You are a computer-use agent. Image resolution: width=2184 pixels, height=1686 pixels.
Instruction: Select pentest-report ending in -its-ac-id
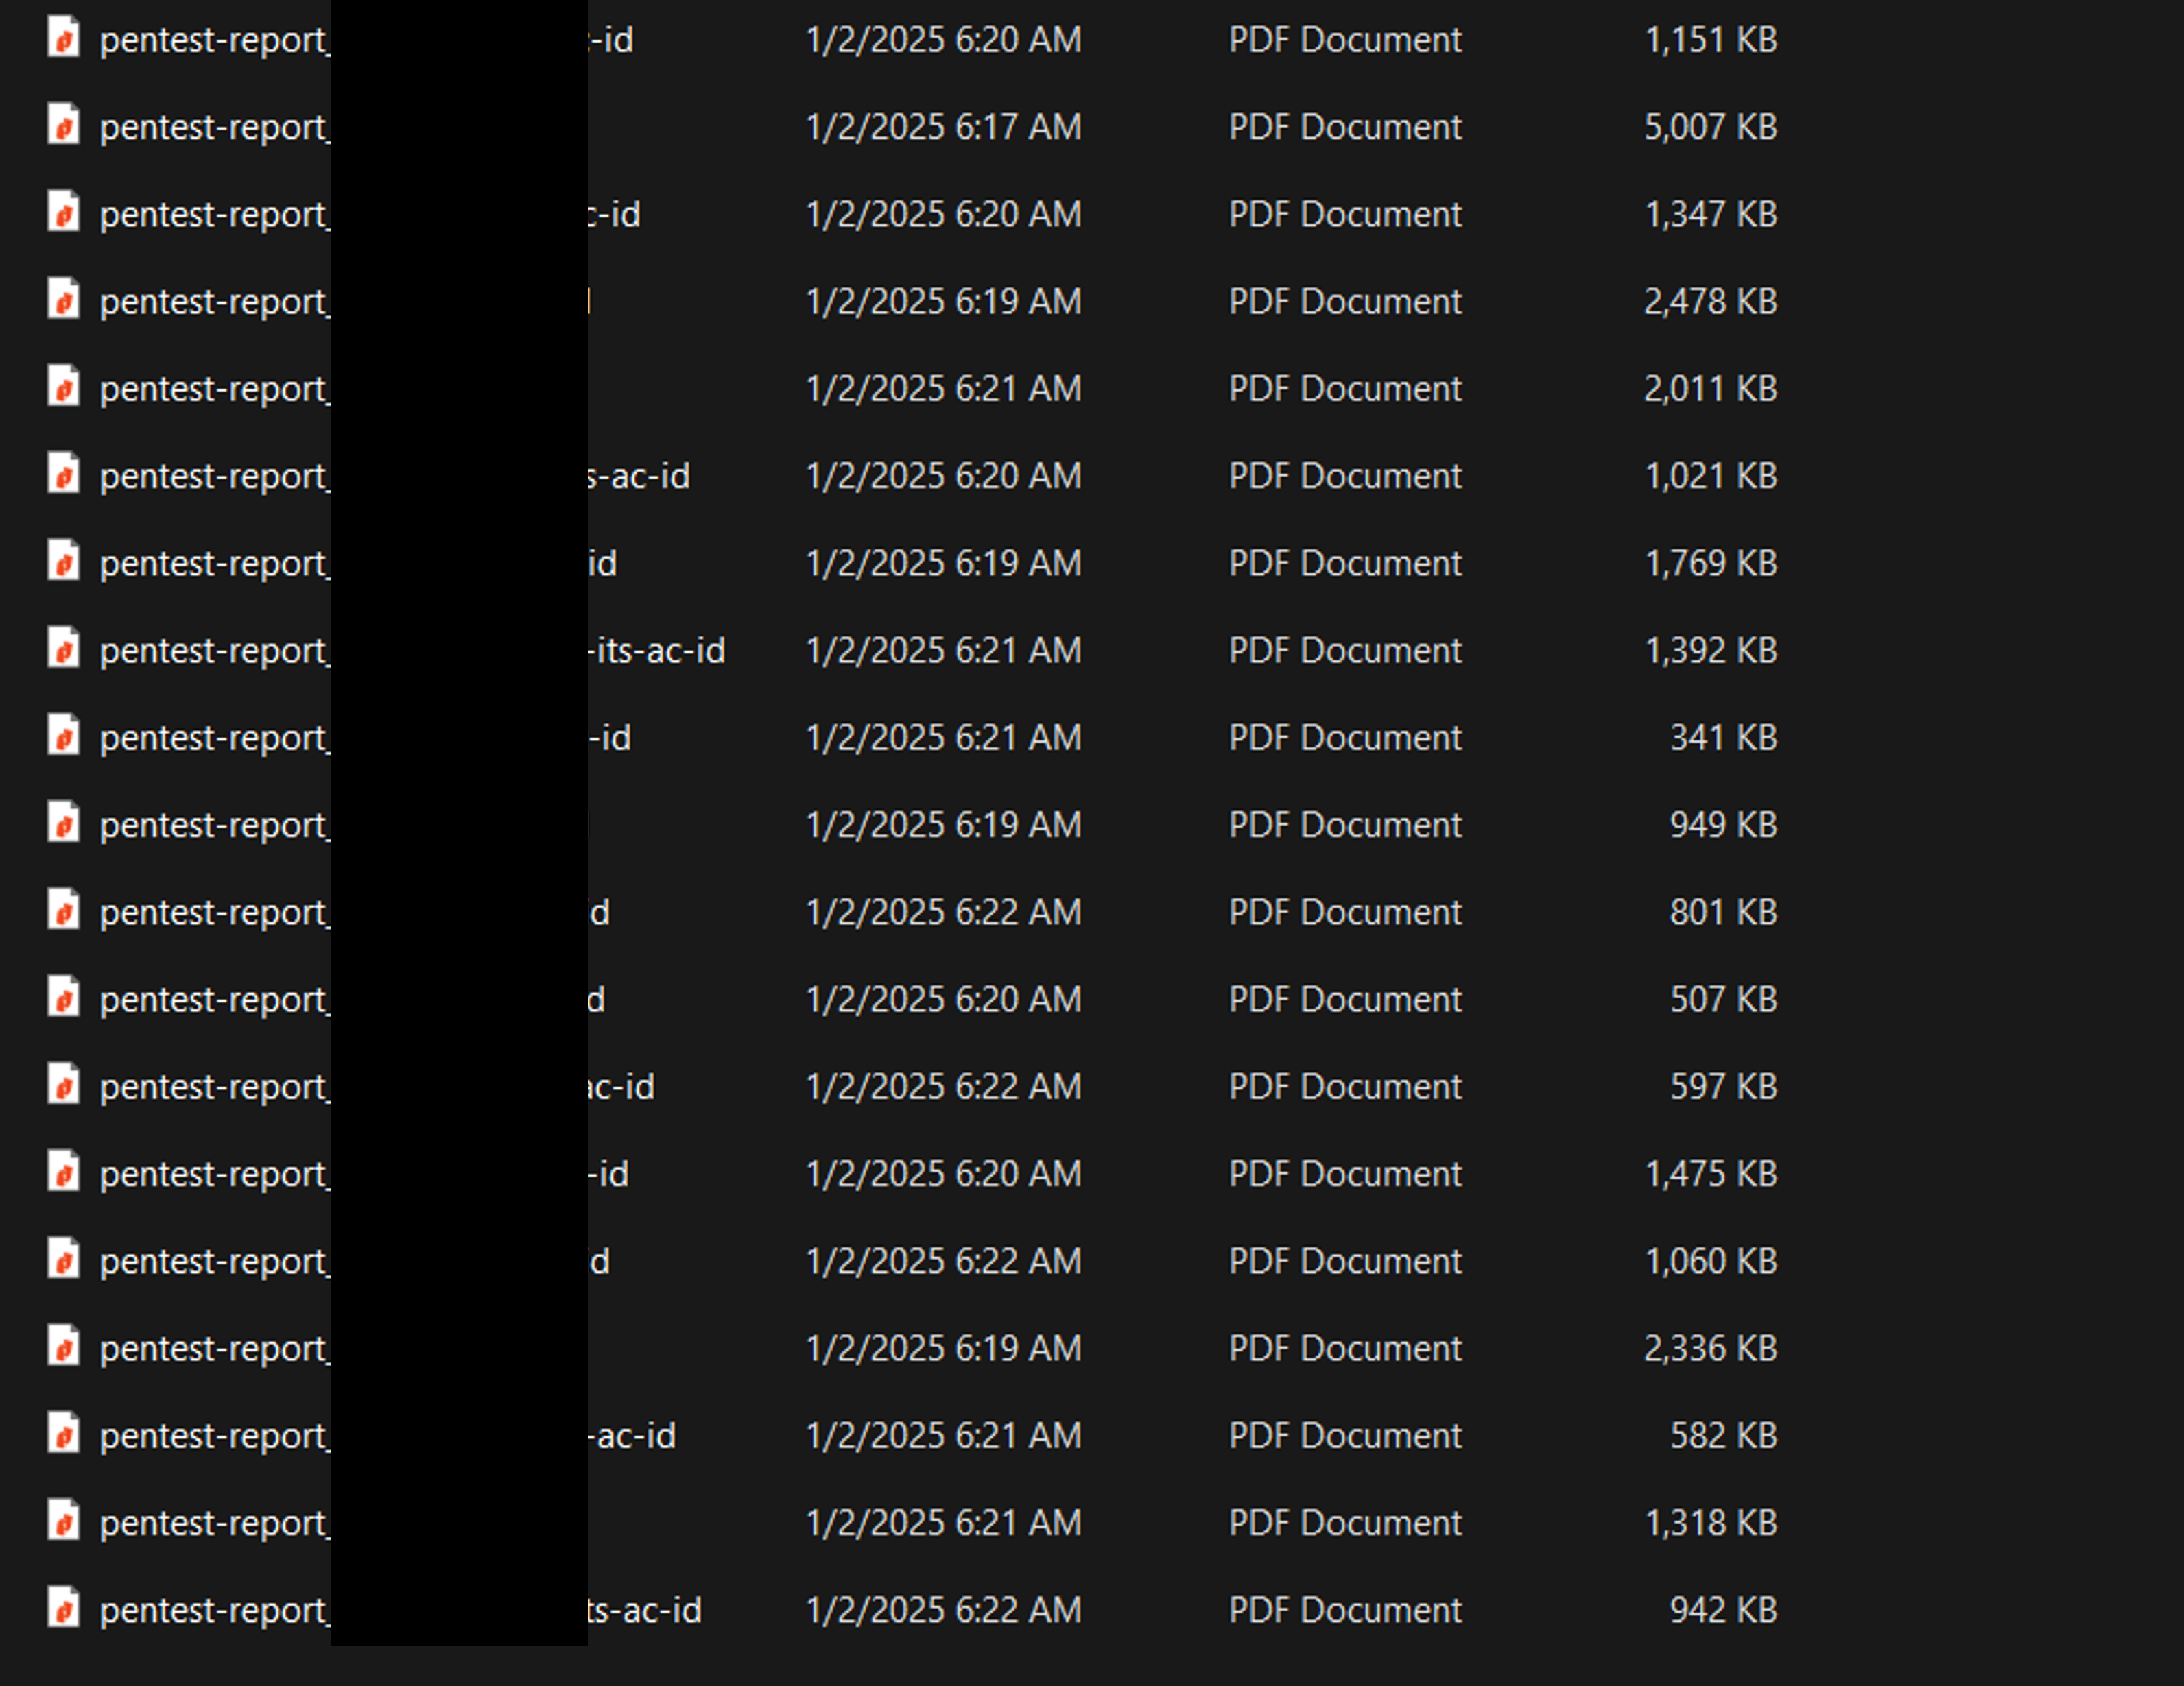point(214,651)
